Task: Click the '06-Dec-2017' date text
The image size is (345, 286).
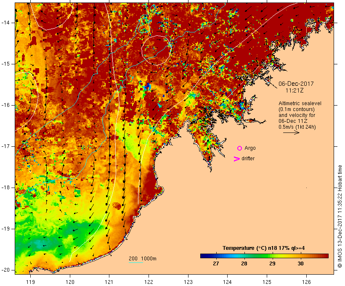Action: coord(296,84)
